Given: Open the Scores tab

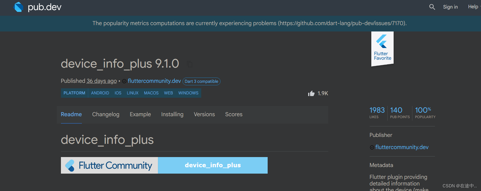Looking at the screenshot, I should [x=234, y=114].
